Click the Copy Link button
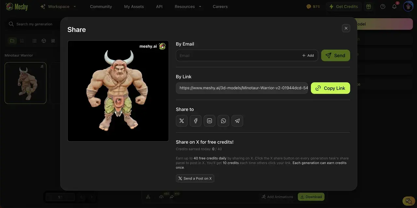 click(x=330, y=88)
